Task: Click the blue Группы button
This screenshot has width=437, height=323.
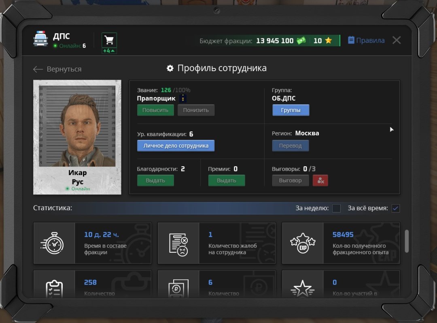Action: point(291,110)
